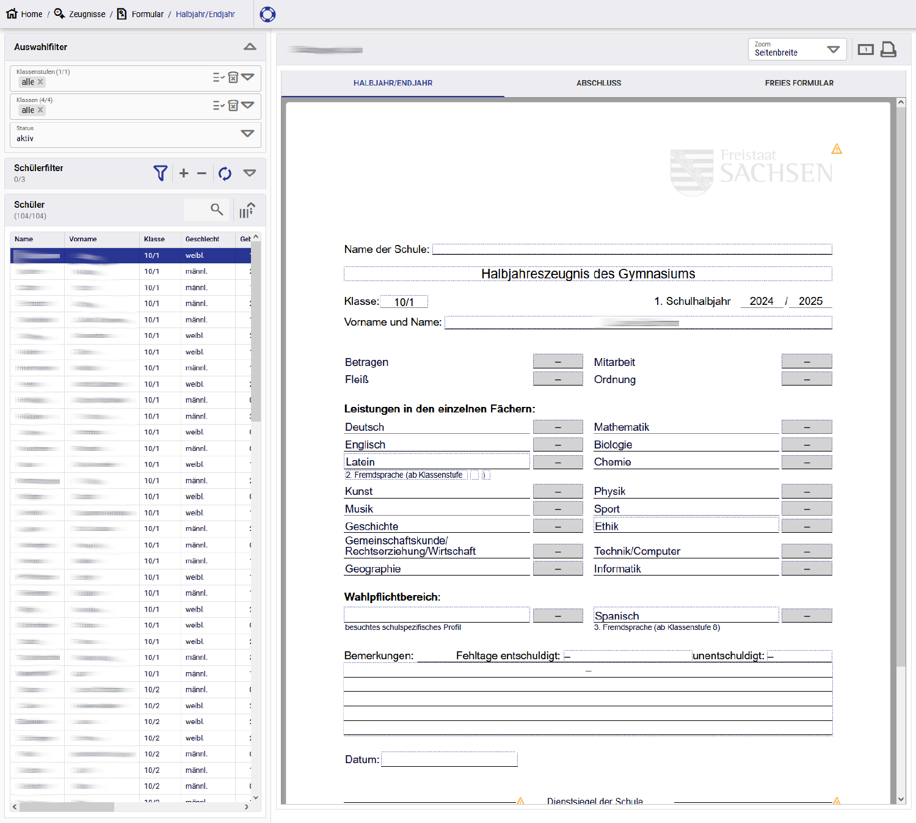The height and width of the screenshot is (823, 916).
Task: Clear Klassenstufen selection with trash icon
Action: [x=233, y=77]
